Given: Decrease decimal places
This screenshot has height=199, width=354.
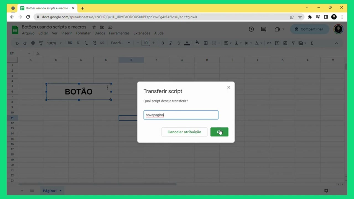Looking at the screenshot, I should [86, 43].
